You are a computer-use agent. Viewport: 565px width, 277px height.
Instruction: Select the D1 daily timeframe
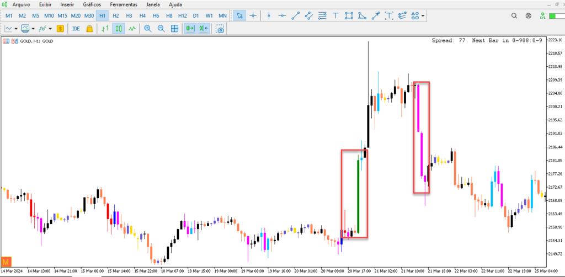(196, 15)
